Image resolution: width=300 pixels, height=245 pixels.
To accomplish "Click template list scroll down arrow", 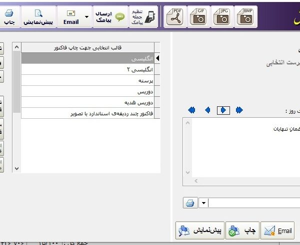I will tap(16, 169).
